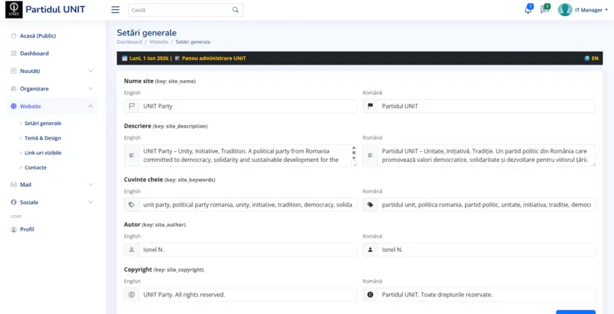Click the search magnifier icon

236,10
